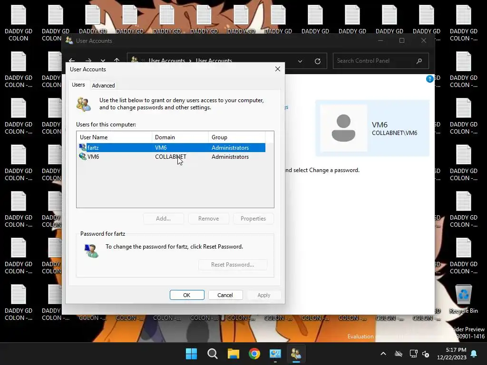
Task: Open the notification bell icon
Action: 474,354
